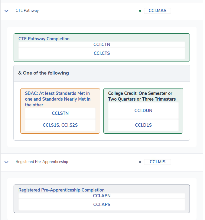
Task: Collapse the CTE Pathway section chevron
Action: [x=6, y=11]
